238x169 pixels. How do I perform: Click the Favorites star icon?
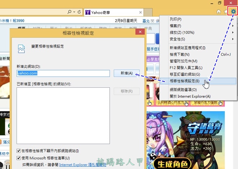[x=226, y=12]
